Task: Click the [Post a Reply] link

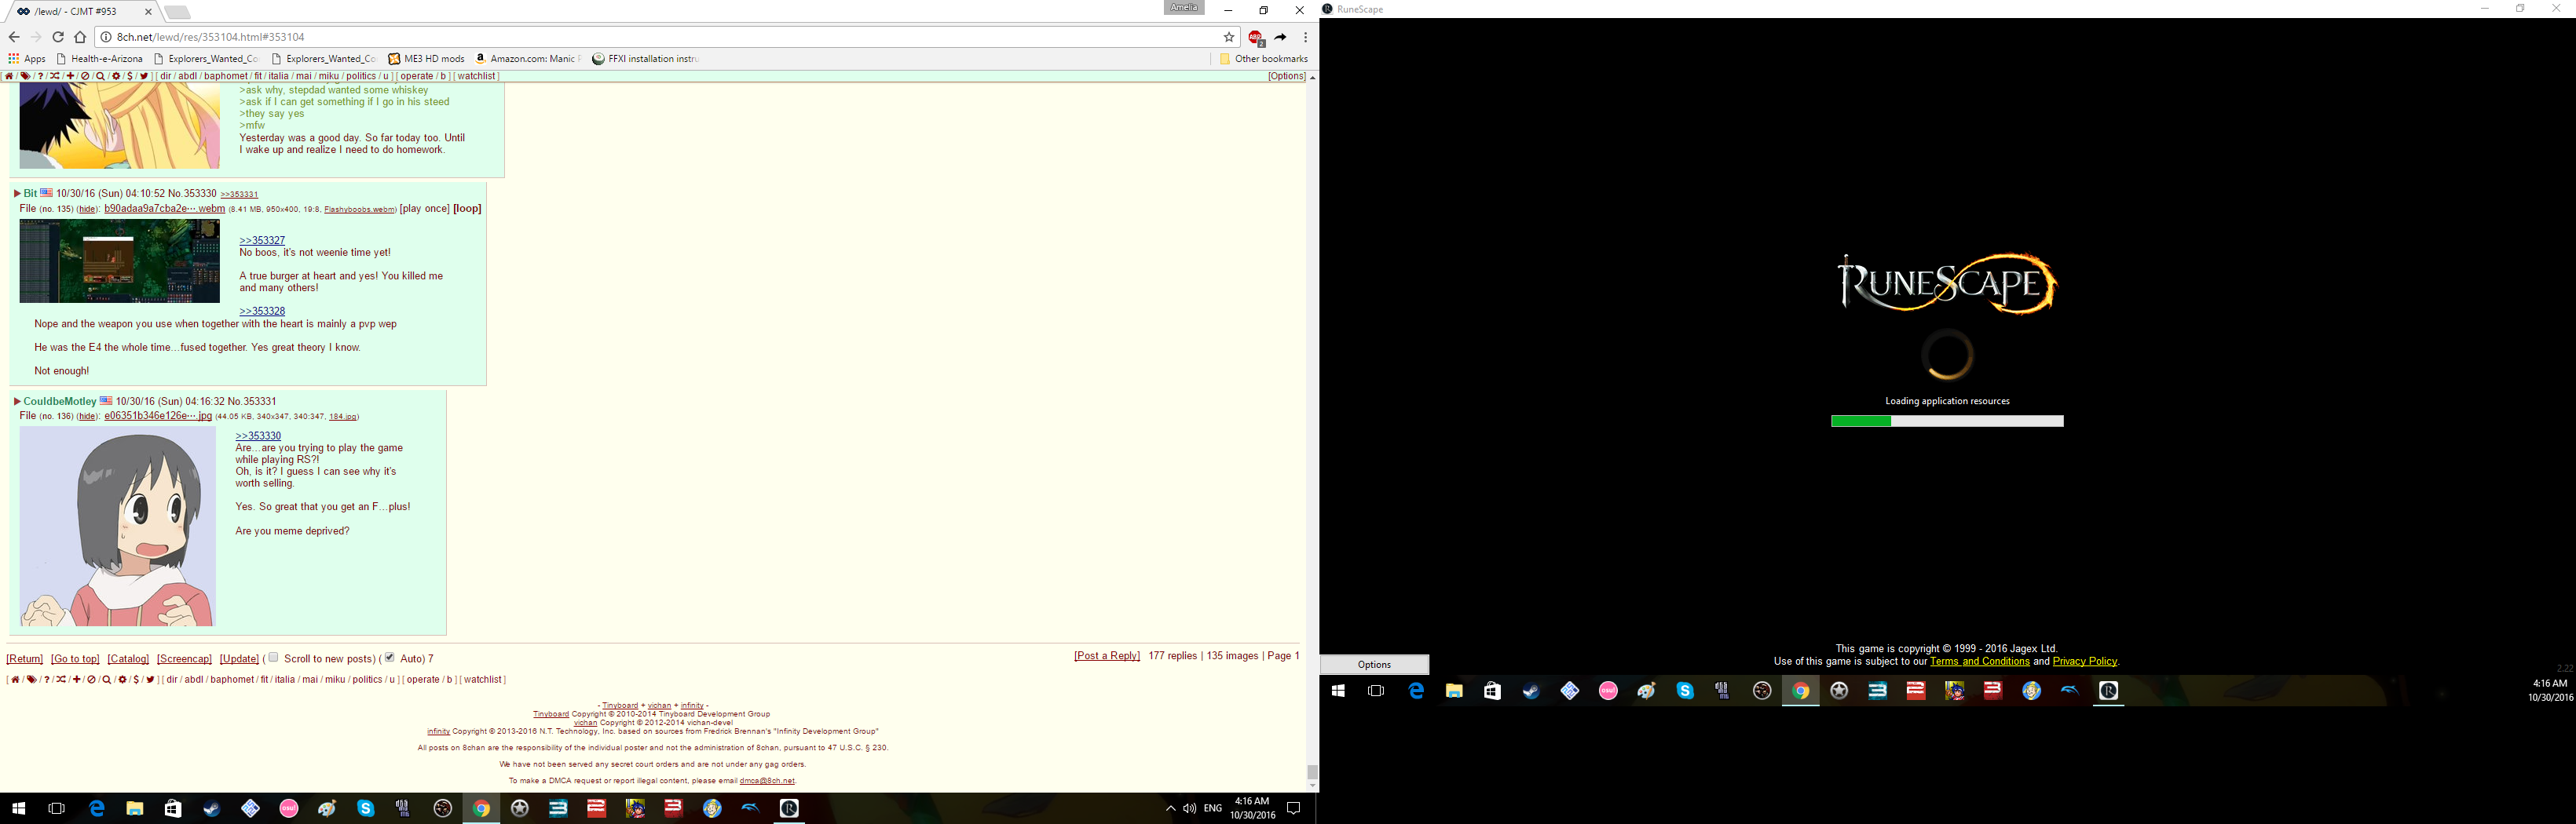Action: [x=1107, y=656]
